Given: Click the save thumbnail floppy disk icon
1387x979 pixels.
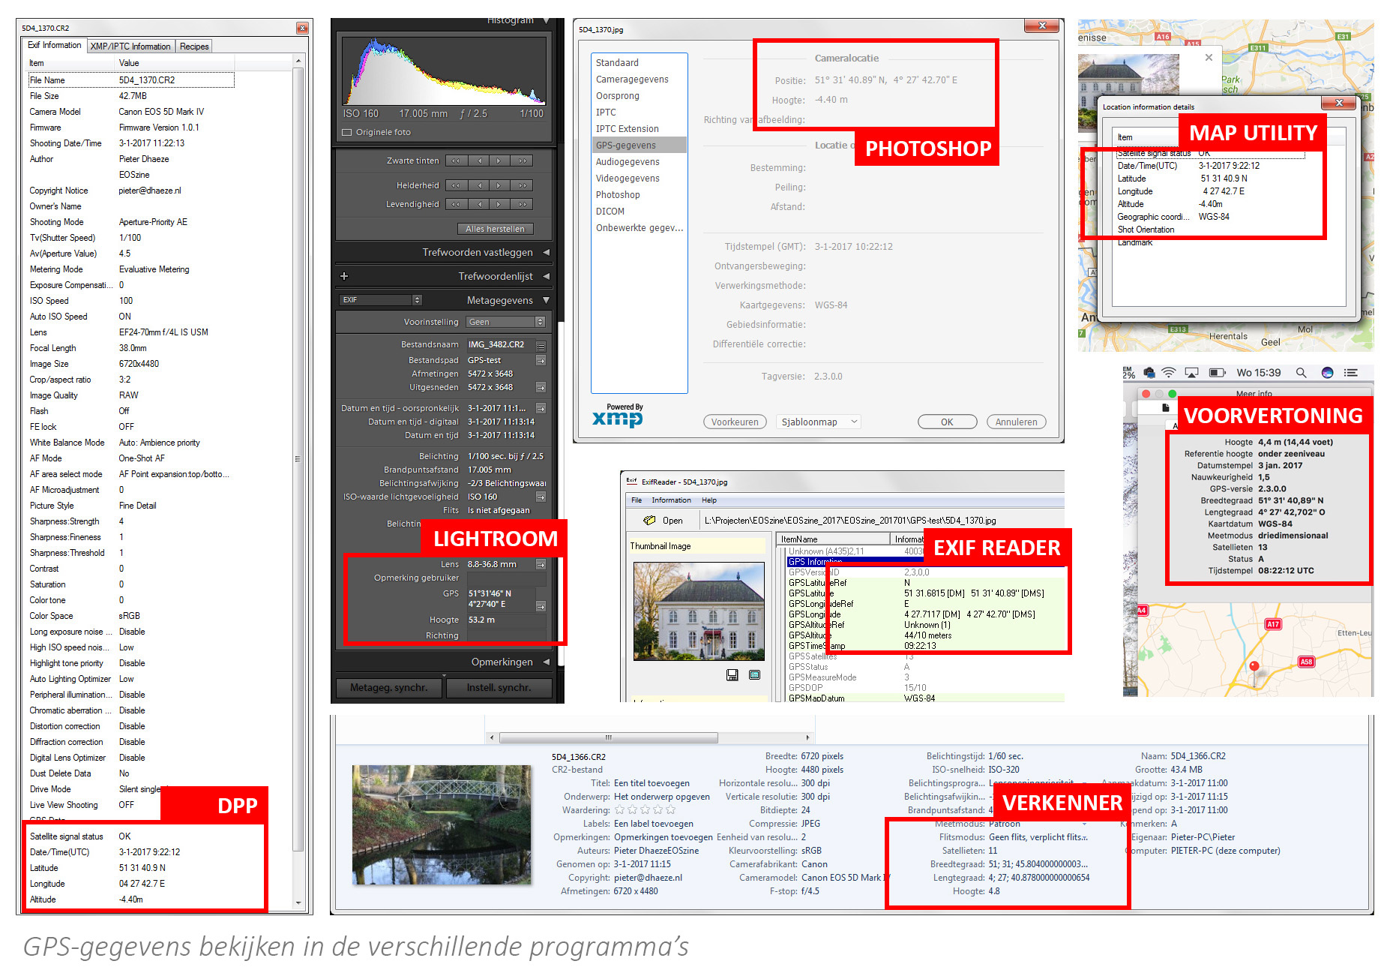Looking at the screenshot, I should pyautogui.click(x=732, y=675).
